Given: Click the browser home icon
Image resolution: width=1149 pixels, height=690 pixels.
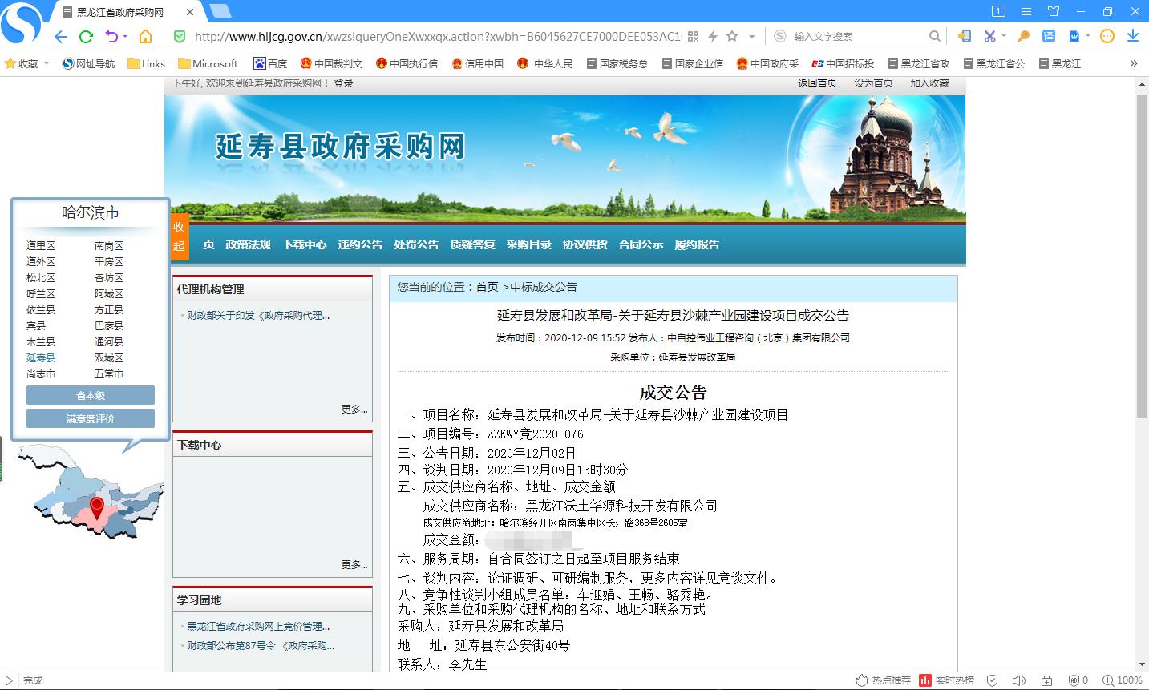Looking at the screenshot, I should 145,36.
